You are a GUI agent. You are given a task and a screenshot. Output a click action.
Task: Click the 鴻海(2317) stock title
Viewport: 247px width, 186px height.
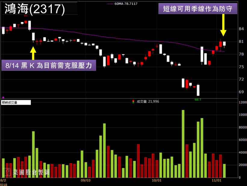pyautogui.click(x=35, y=9)
